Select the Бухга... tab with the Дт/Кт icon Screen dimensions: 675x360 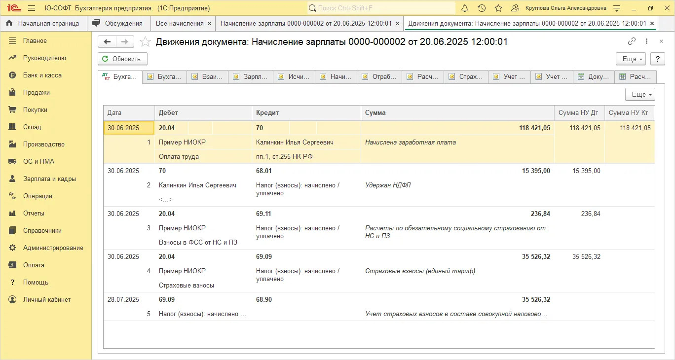tap(120, 77)
